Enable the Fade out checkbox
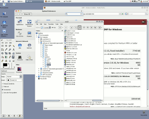The height and width of the screenshot is (119, 149). [3, 87]
